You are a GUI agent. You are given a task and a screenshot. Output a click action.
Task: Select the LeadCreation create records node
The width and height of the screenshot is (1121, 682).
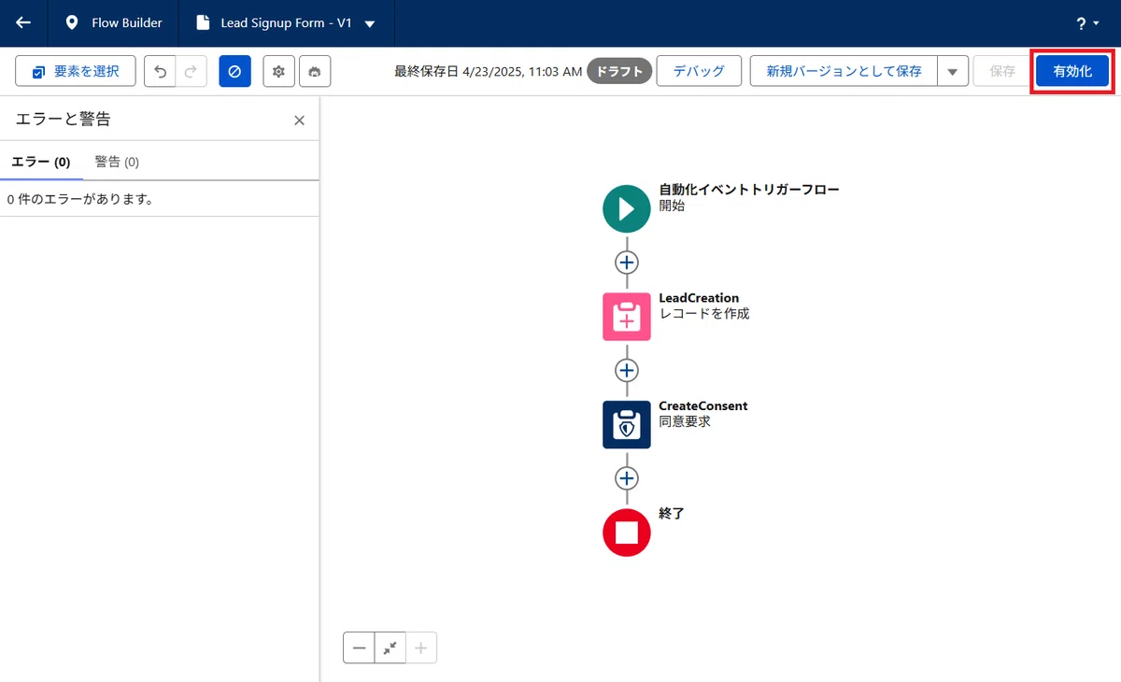pos(627,316)
